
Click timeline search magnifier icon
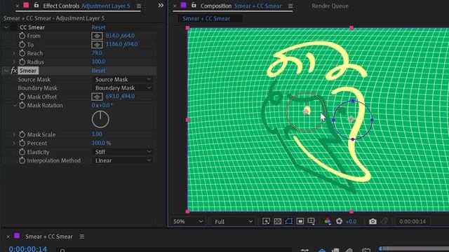tap(62, 251)
